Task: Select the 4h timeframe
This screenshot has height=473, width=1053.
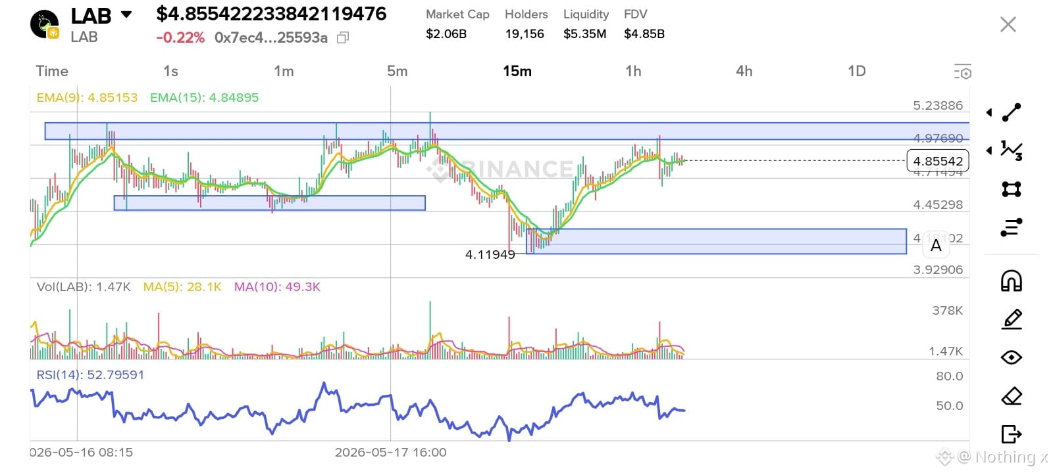Action: tap(744, 71)
